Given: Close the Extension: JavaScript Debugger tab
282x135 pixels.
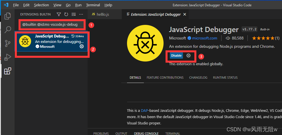Looking at the screenshot, I should click(x=184, y=14).
